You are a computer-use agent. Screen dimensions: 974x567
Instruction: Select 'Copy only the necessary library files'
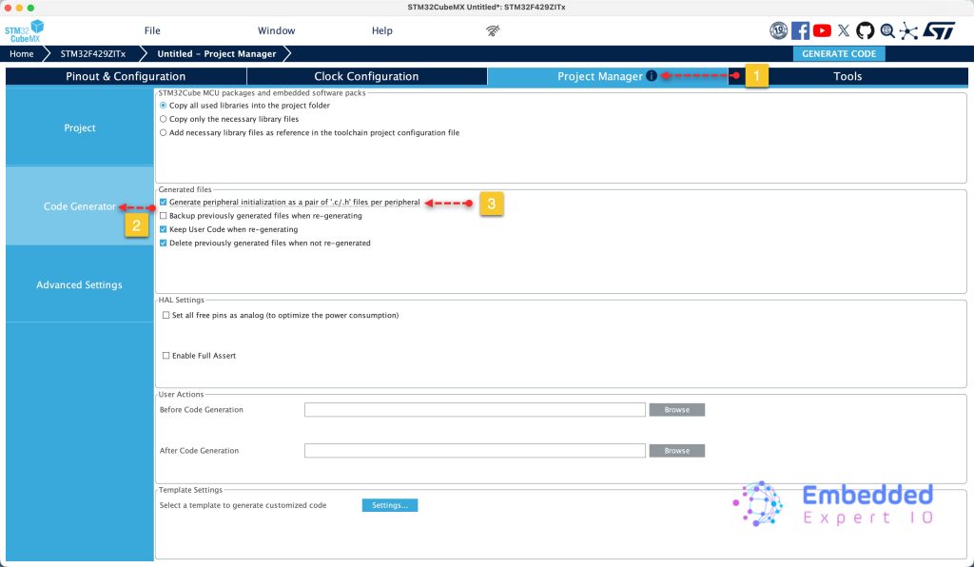[164, 119]
